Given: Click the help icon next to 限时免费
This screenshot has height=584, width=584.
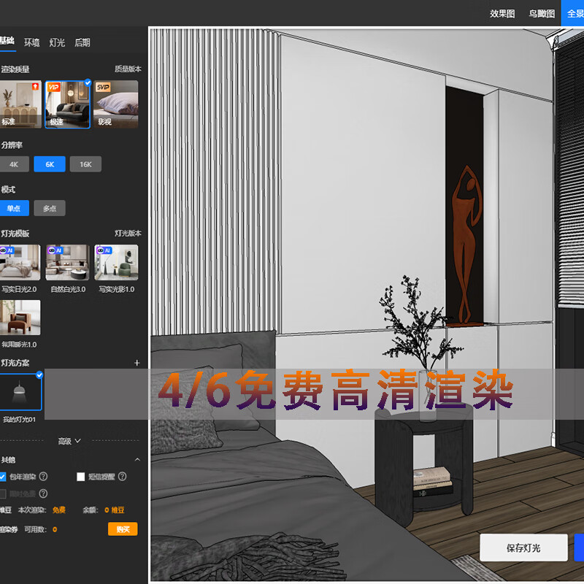Looking at the screenshot, I should 43,493.
